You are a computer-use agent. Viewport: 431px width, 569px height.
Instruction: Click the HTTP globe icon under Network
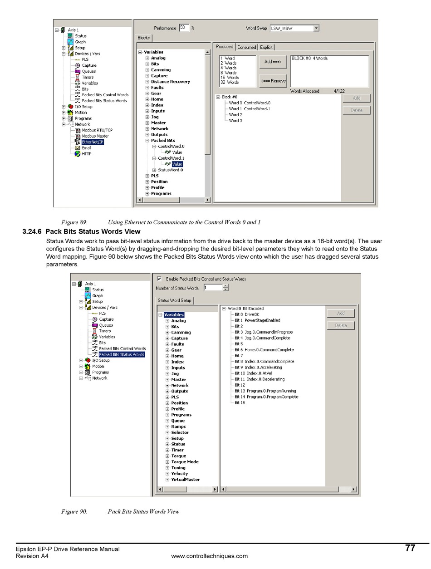[x=78, y=154]
